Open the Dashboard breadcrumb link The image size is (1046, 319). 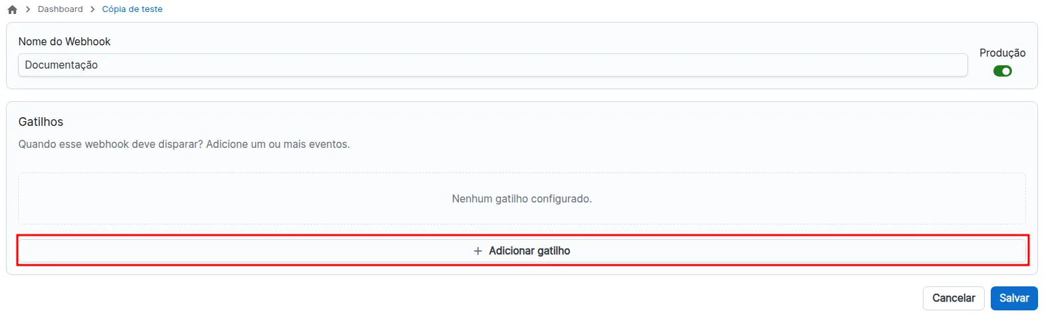(61, 9)
